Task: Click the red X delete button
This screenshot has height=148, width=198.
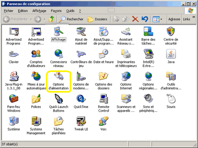Action: coord(135,19)
